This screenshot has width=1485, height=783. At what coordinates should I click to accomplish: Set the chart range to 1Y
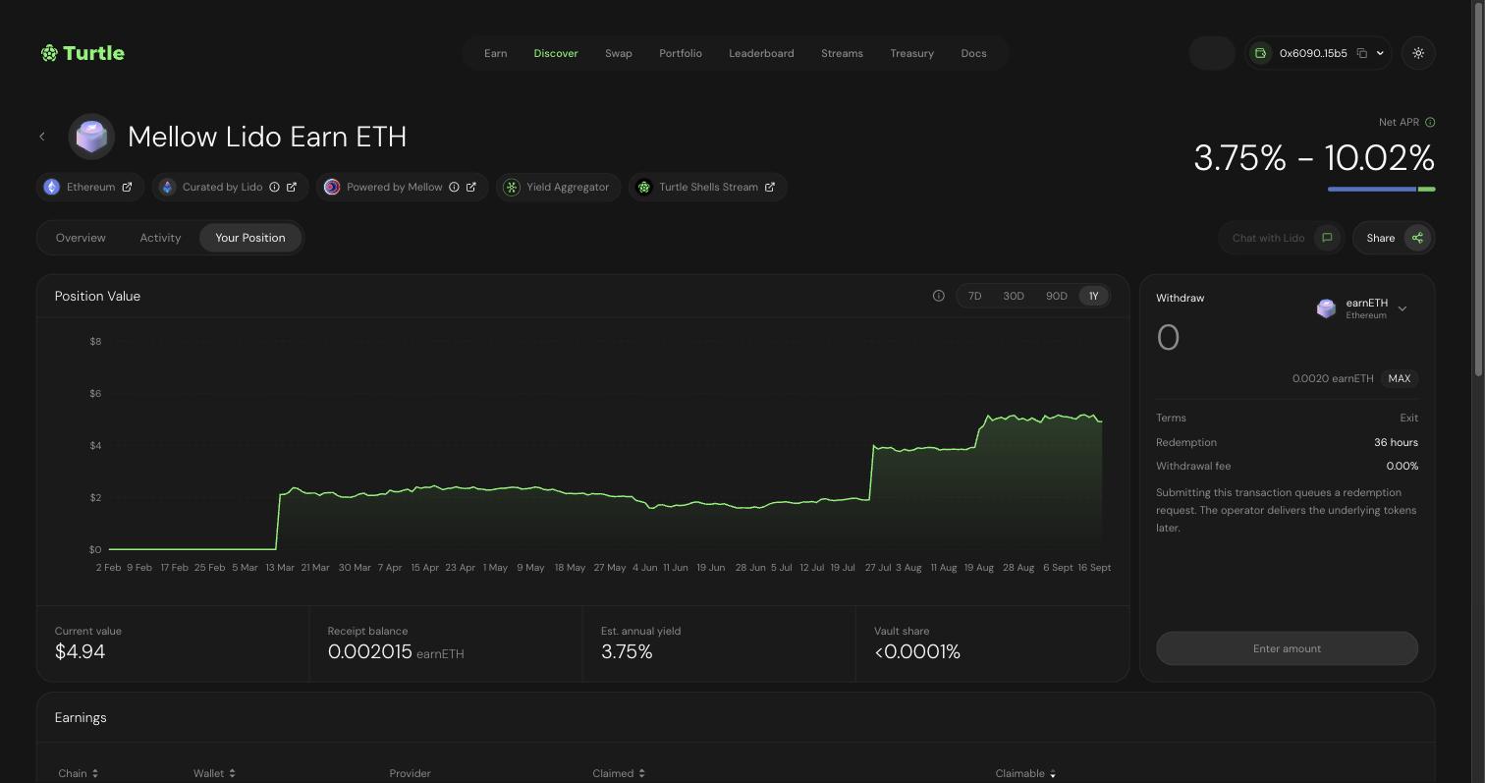pyautogui.click(x=1093, y=296)
